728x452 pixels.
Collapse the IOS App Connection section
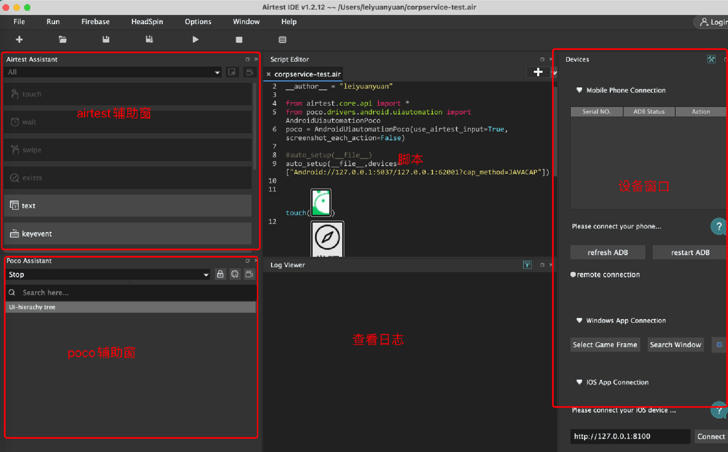coord(579,382)
